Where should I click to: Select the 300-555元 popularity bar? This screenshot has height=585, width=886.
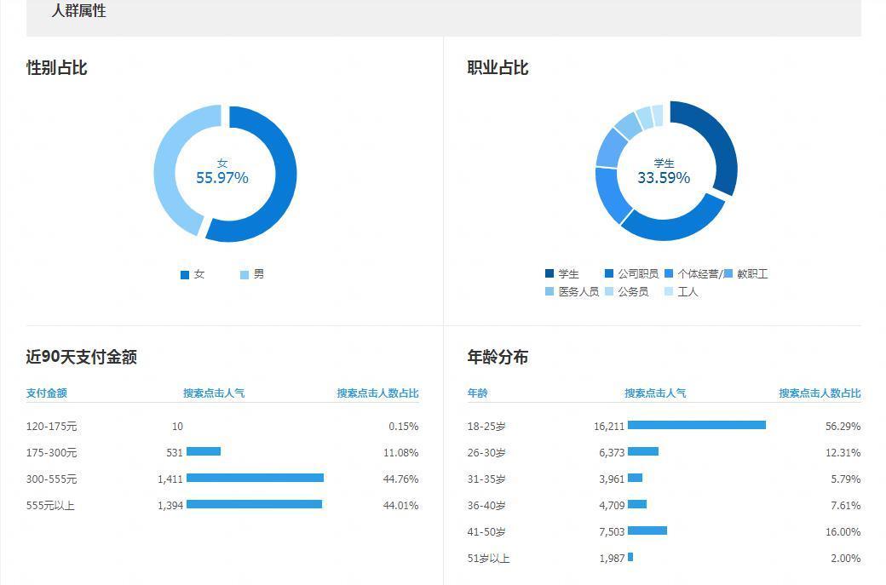point(255,479)
